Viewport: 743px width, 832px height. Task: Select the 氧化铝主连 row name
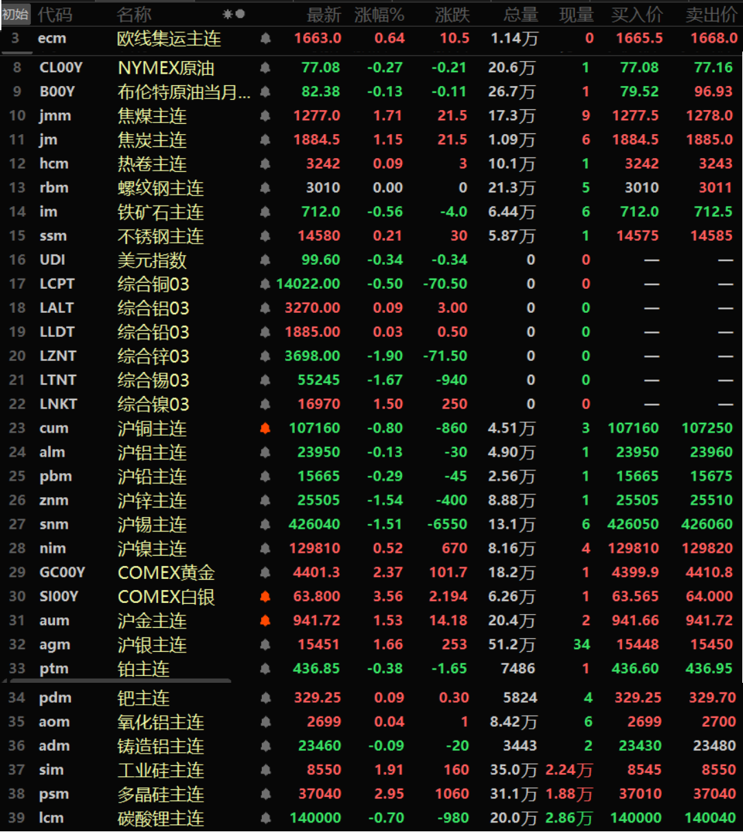[161, 723]
